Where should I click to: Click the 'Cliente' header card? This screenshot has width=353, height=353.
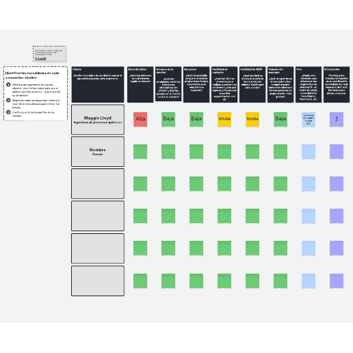98,84
